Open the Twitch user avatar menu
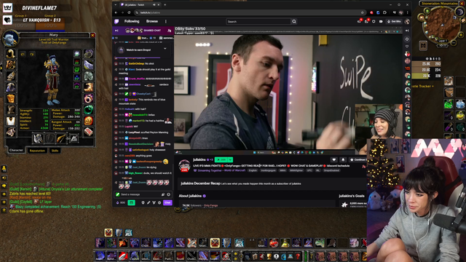 tap(407, 21)
